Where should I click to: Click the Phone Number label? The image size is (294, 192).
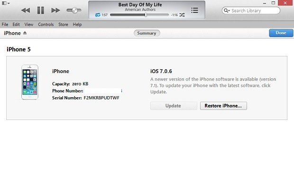(68, 91)
